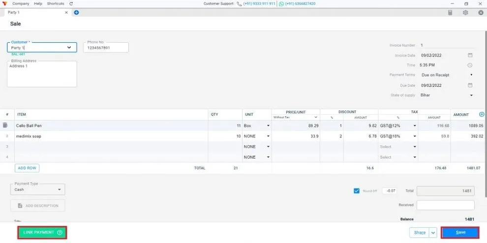Click the tax amount 116.68 cell
Viewport: 487px width, 243px height.
[x=434, y=126]
